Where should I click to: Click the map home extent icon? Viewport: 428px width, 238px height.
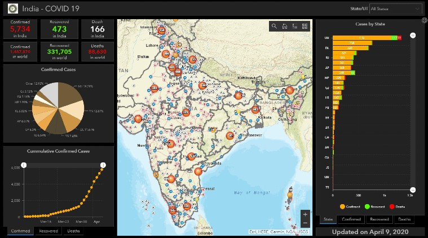(284, 26)
